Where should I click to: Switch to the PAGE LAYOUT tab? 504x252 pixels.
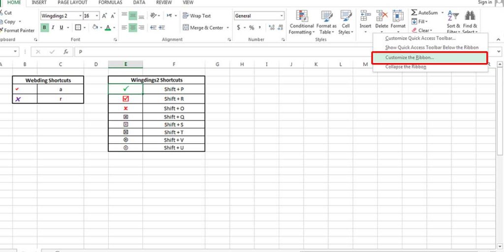click(72, 2)
